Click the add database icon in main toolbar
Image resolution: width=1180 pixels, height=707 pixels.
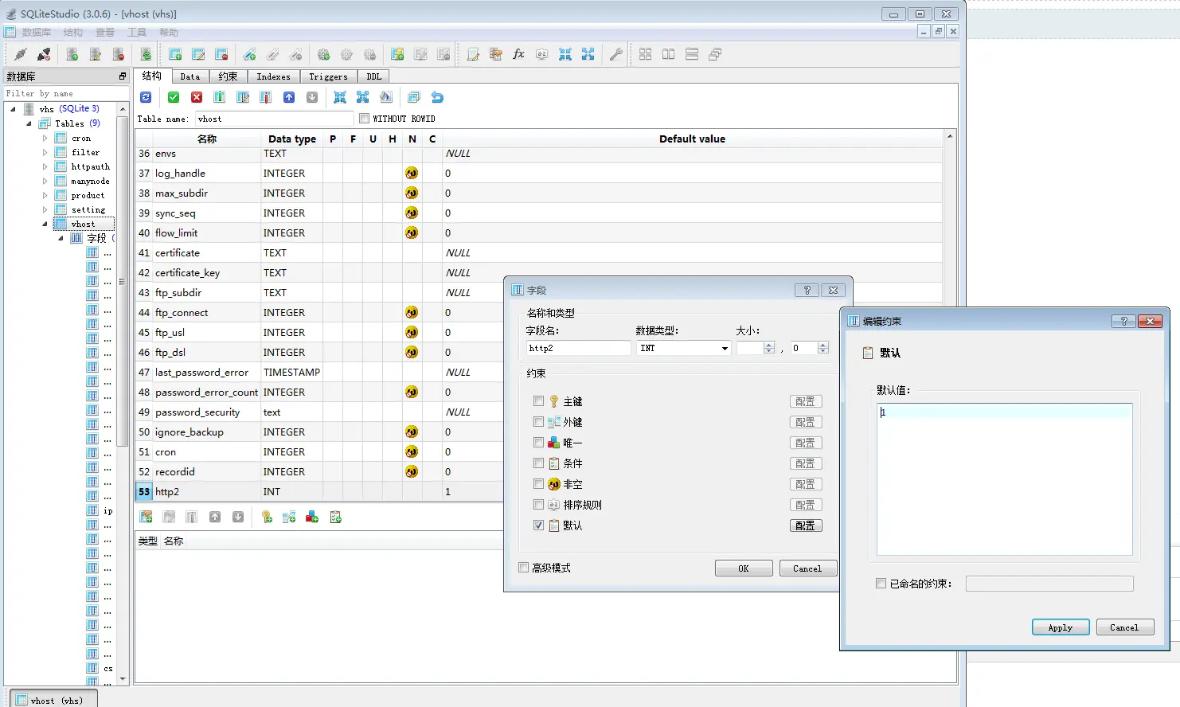[72, 54]
